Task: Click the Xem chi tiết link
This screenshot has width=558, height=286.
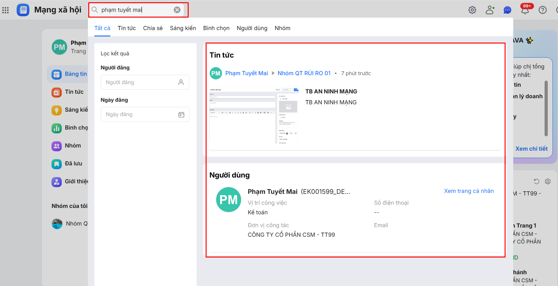Action: coord(531,149)
